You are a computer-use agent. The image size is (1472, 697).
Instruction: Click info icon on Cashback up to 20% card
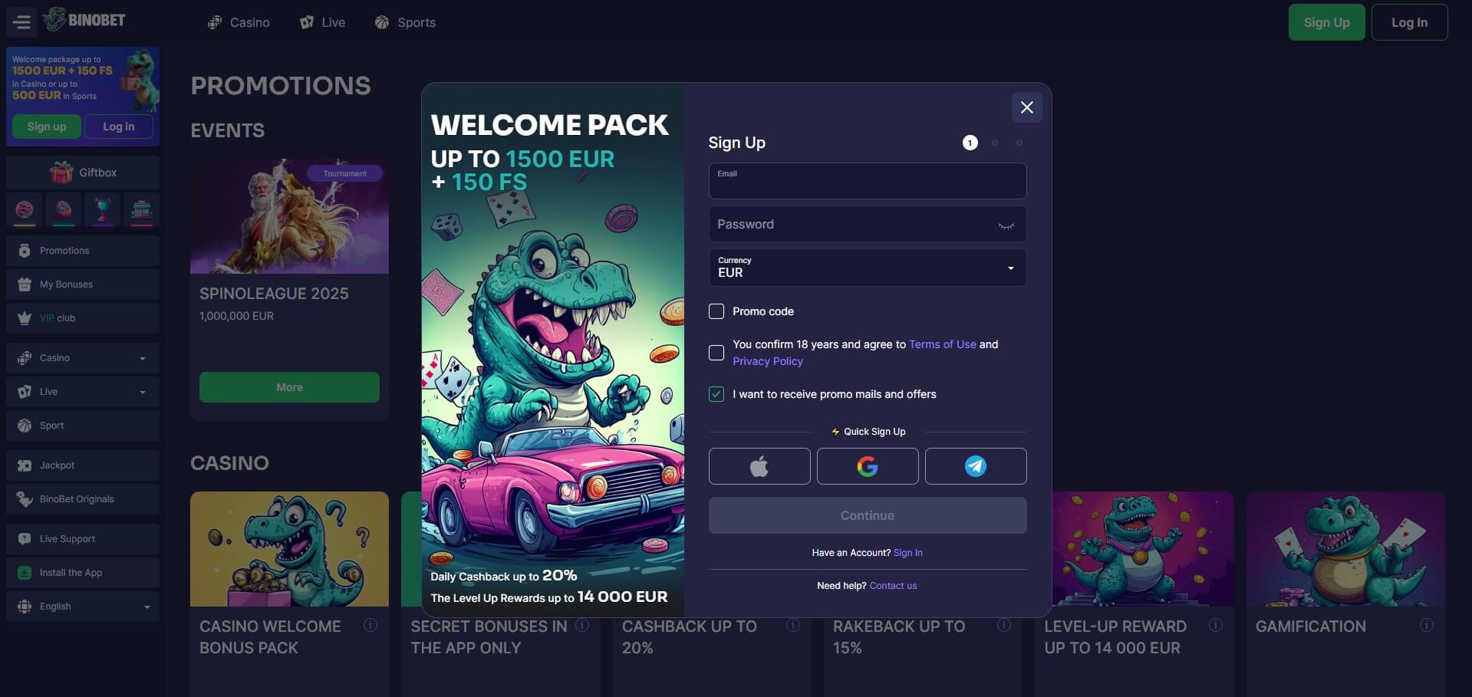click(793, 625)
